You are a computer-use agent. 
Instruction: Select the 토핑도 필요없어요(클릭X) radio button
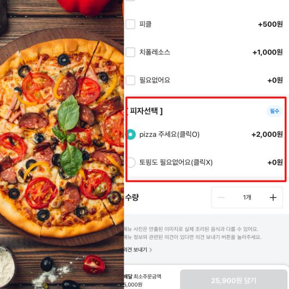131,162
